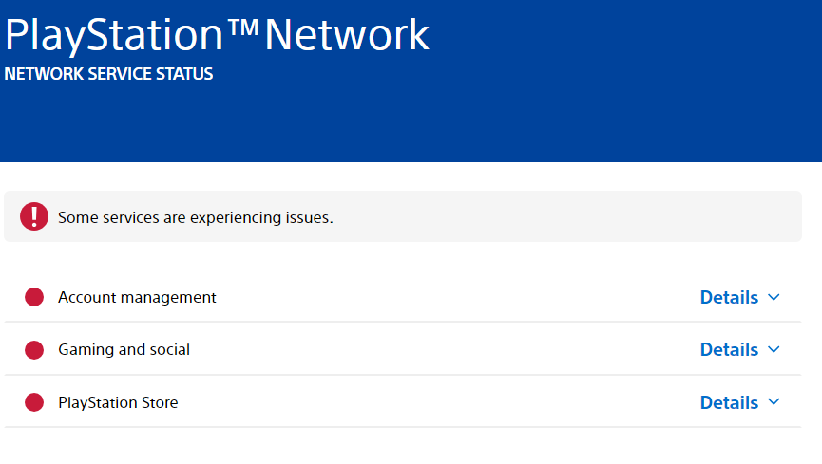Click the Network Service Status subheading
The height and width of the screenshot is (464, 822).
[108, 74]
